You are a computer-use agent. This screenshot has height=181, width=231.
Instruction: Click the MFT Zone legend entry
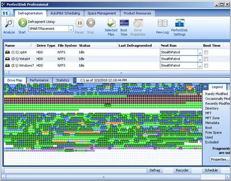212,118
